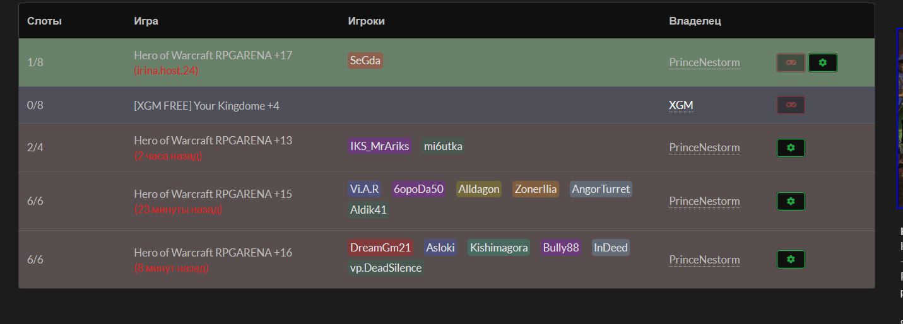Open PrinceNestorm link in the +13 row
Viewport: 903px width, 324px height.
(704, 148)
